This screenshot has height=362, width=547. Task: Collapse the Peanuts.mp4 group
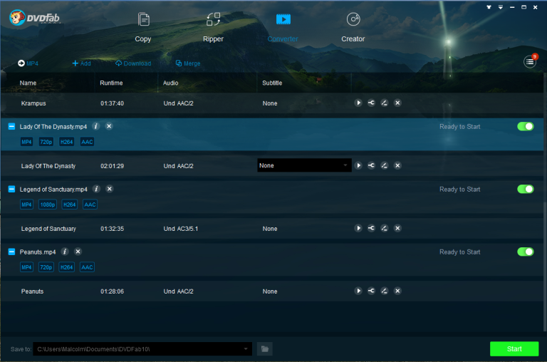(11, 252)
